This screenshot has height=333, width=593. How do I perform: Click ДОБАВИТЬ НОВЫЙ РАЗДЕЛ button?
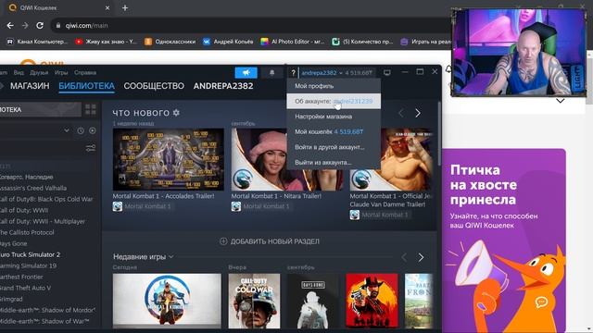tap(270, 241)
